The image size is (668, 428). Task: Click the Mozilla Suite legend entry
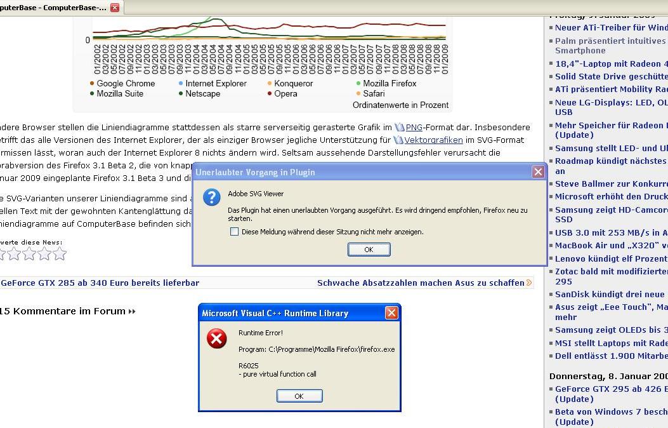pos(116,94)
